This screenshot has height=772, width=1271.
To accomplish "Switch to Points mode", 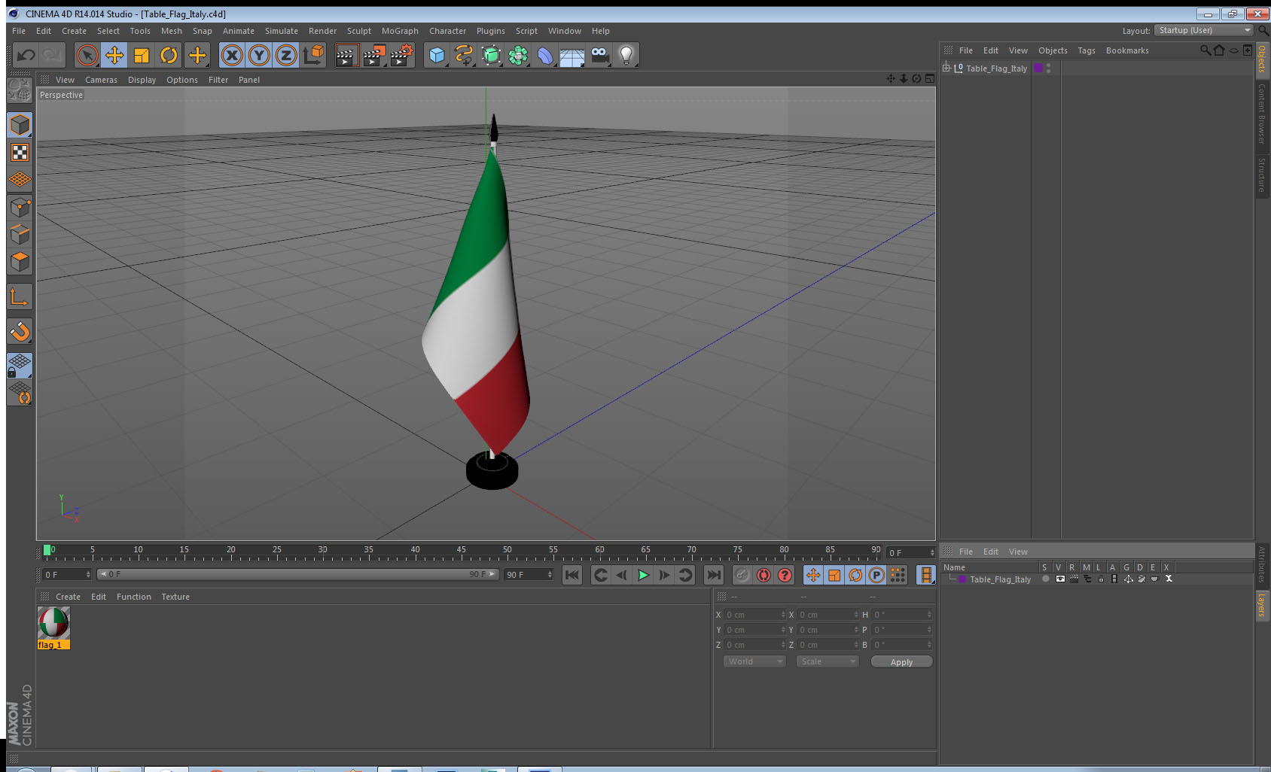I will (20, 207).
